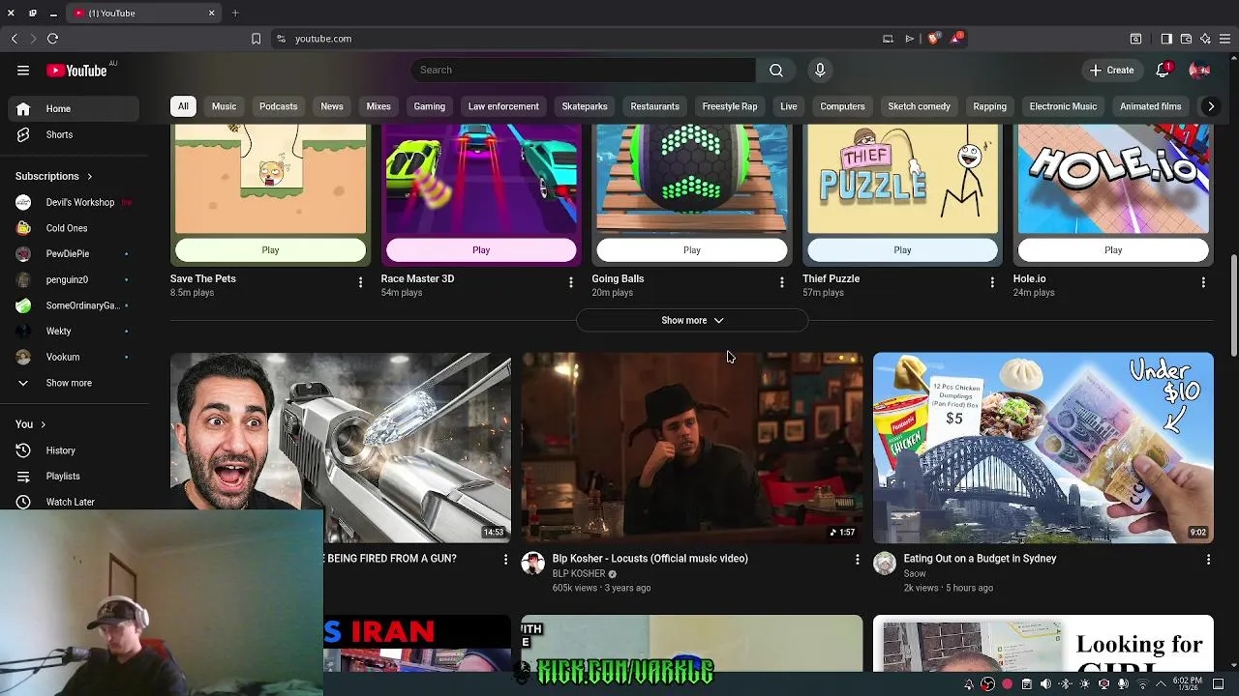Click the OBS Studio tray icon
The image size is (1239, 696).
[987, 684]
